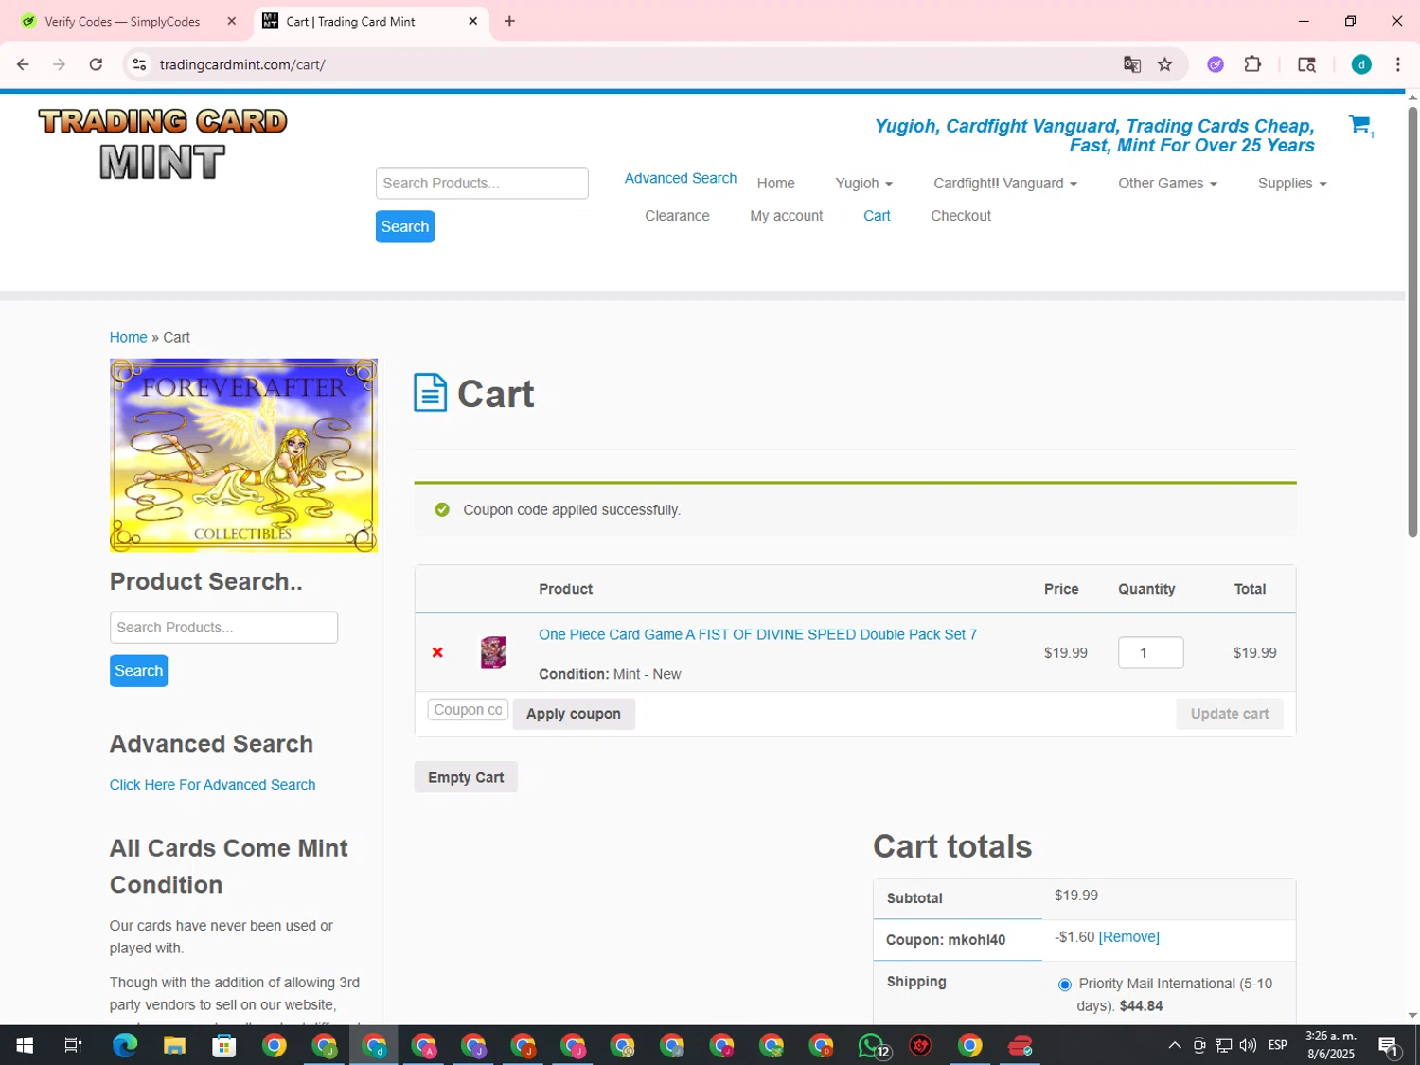Open the browser extensions puzzle icon
The image size is (1420, 1065).
point(1252,64)
